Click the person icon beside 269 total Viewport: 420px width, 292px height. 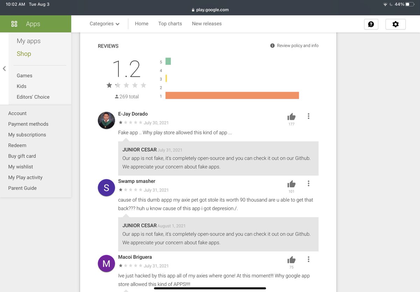(117, 97)
